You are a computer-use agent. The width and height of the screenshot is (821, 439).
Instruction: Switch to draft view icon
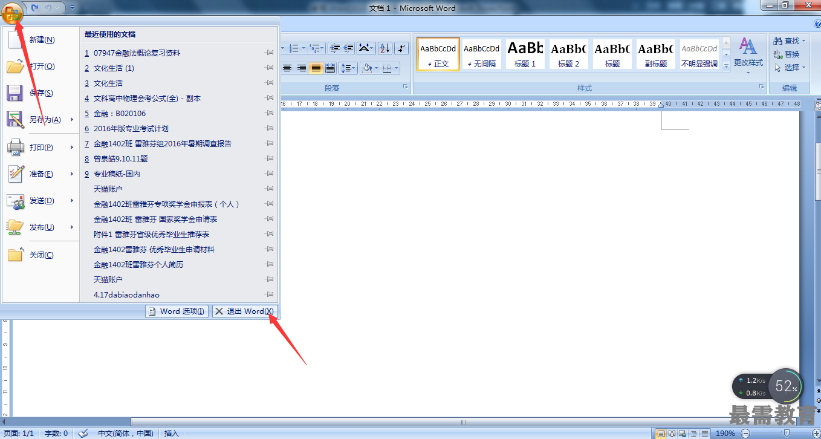click(704, 433)
